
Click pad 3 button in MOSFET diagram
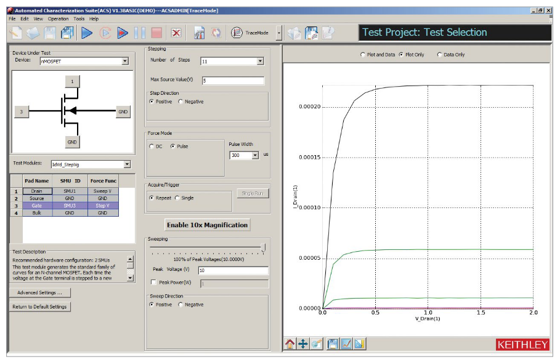point(22,112)
